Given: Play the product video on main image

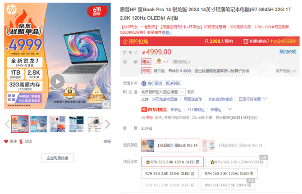Looking at the screenshot, I should 58,81.
